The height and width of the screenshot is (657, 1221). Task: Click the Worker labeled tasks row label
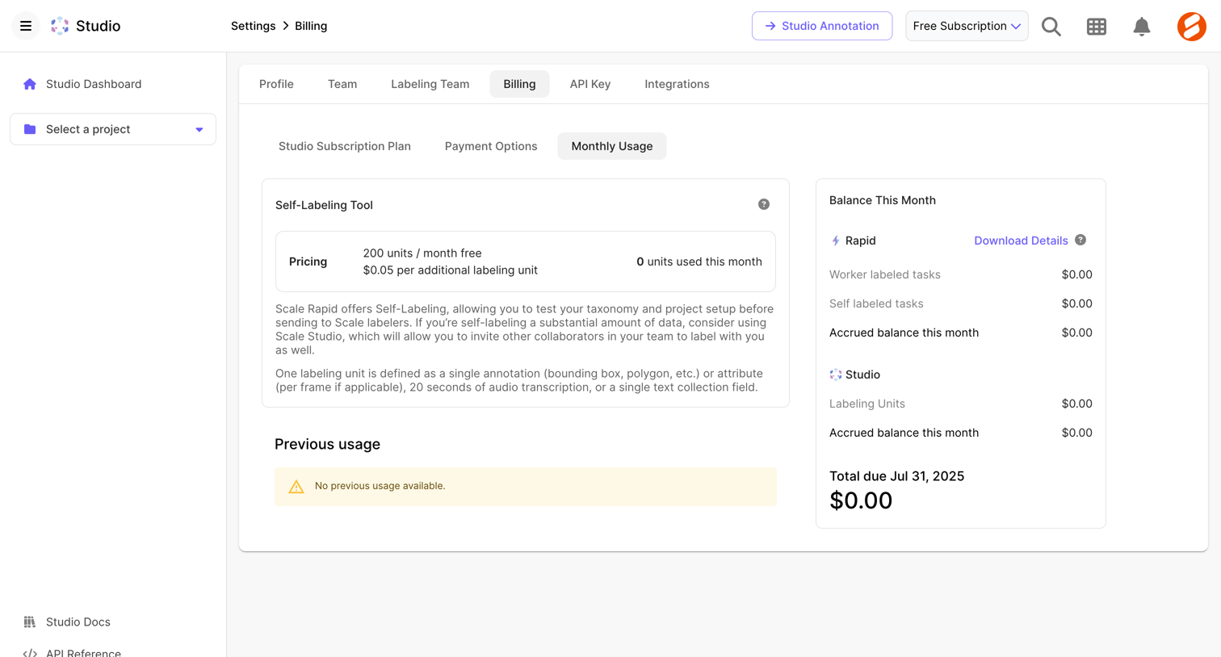point(885,274)
